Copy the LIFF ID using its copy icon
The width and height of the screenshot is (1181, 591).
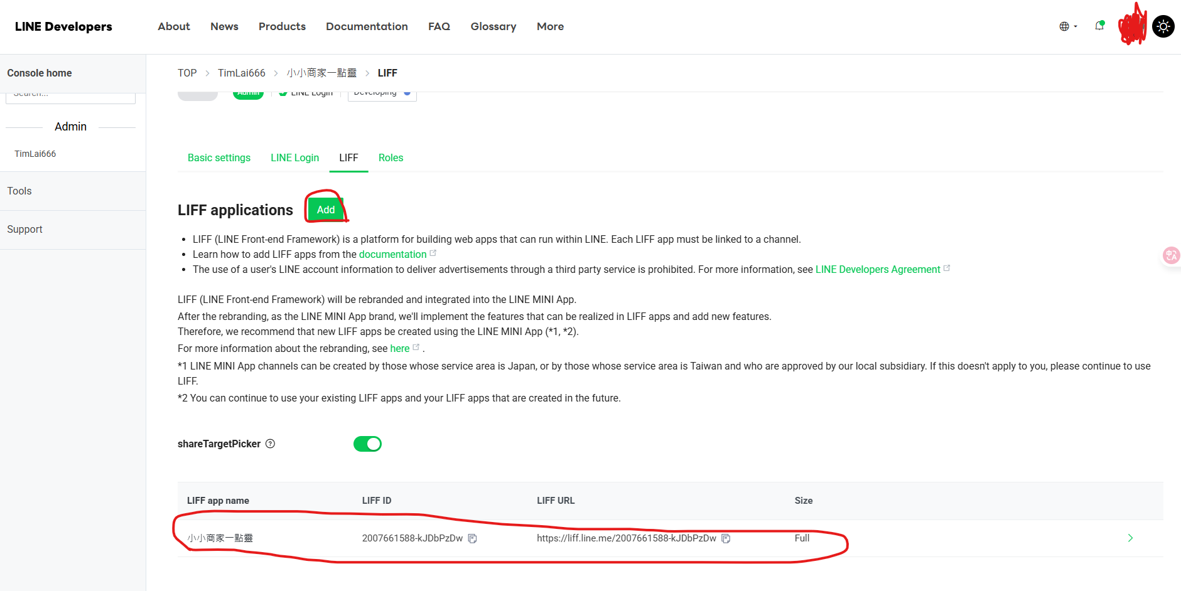473,538
